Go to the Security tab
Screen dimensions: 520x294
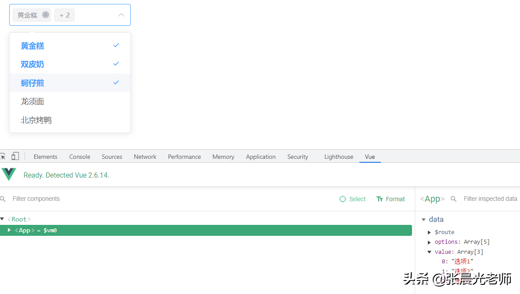click(298, 157)
